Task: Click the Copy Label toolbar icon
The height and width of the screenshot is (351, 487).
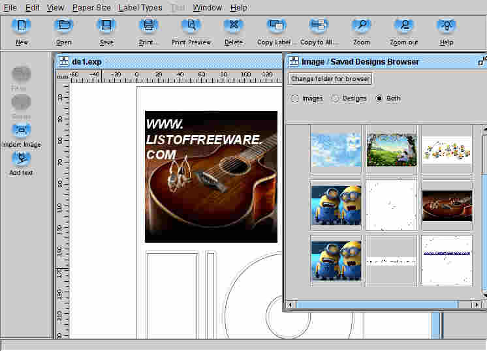Action: click(x=276, y=25)
